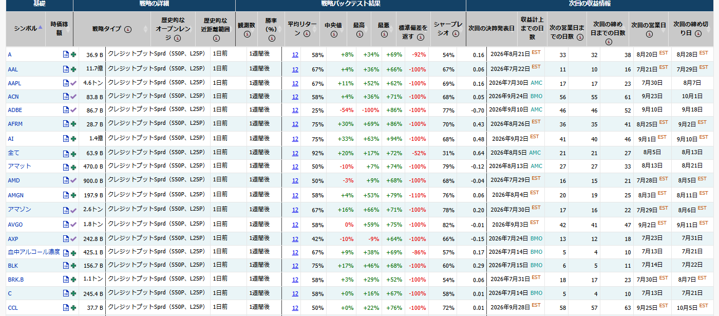Show info for 戦略タイプ column
The width and height of the screenshot is (719, 316).
128,29
